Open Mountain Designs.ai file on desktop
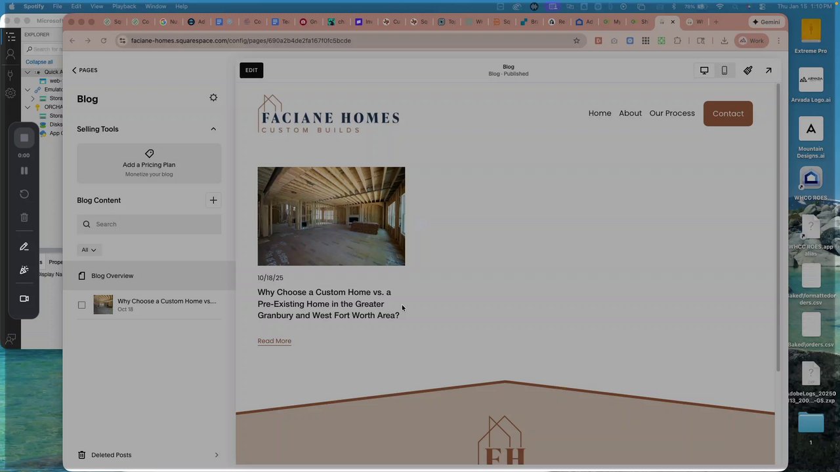This screenshot has height=472, width=840. [811, 129]
